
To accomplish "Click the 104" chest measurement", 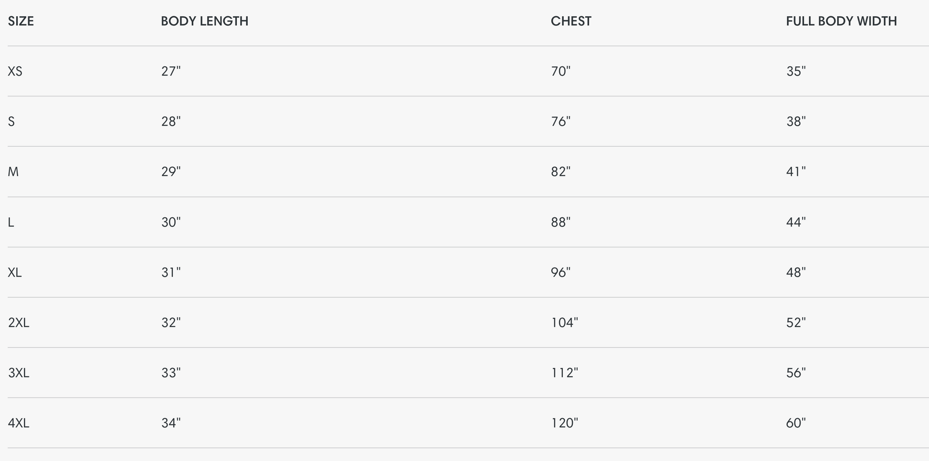I will 564,323.
